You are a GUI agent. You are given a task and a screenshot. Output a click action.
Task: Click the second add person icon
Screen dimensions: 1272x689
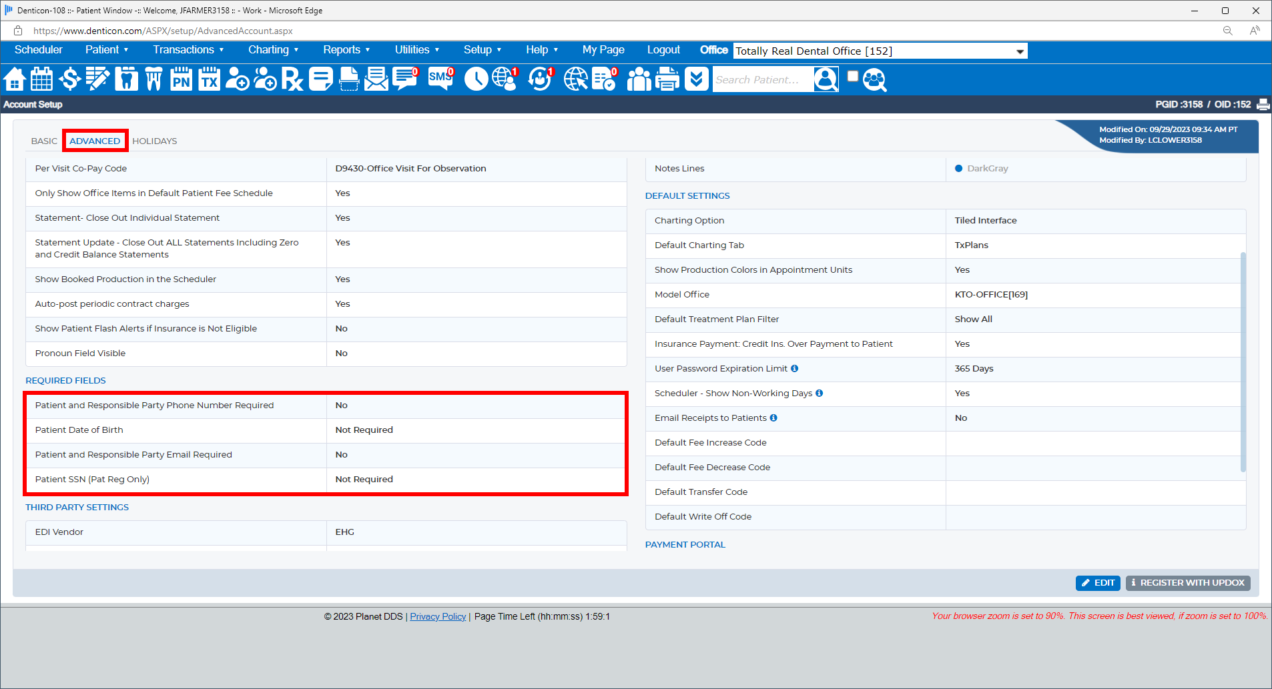click(265, 79)
